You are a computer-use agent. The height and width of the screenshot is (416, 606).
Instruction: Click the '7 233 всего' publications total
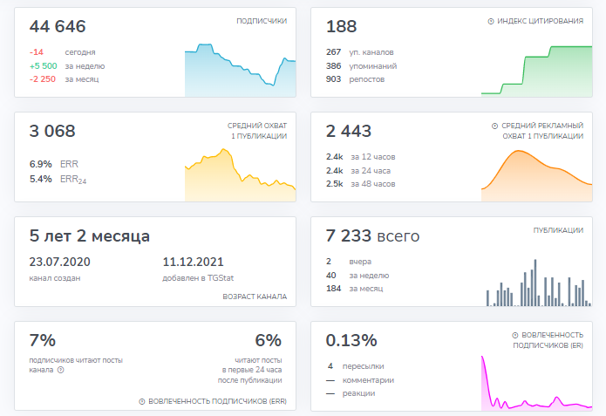372,236
